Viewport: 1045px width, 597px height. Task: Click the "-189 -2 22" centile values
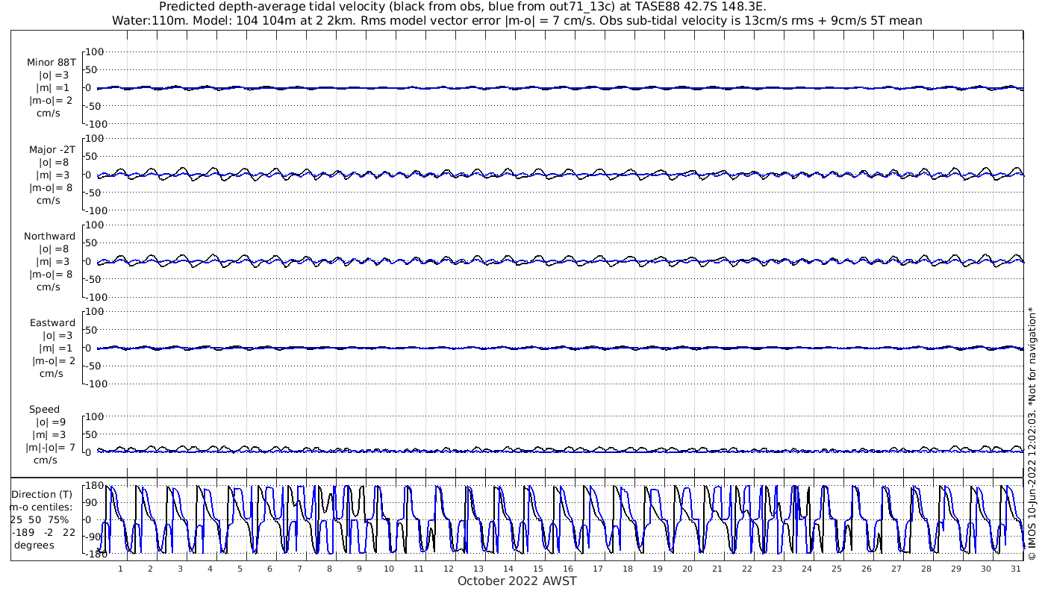43,532
